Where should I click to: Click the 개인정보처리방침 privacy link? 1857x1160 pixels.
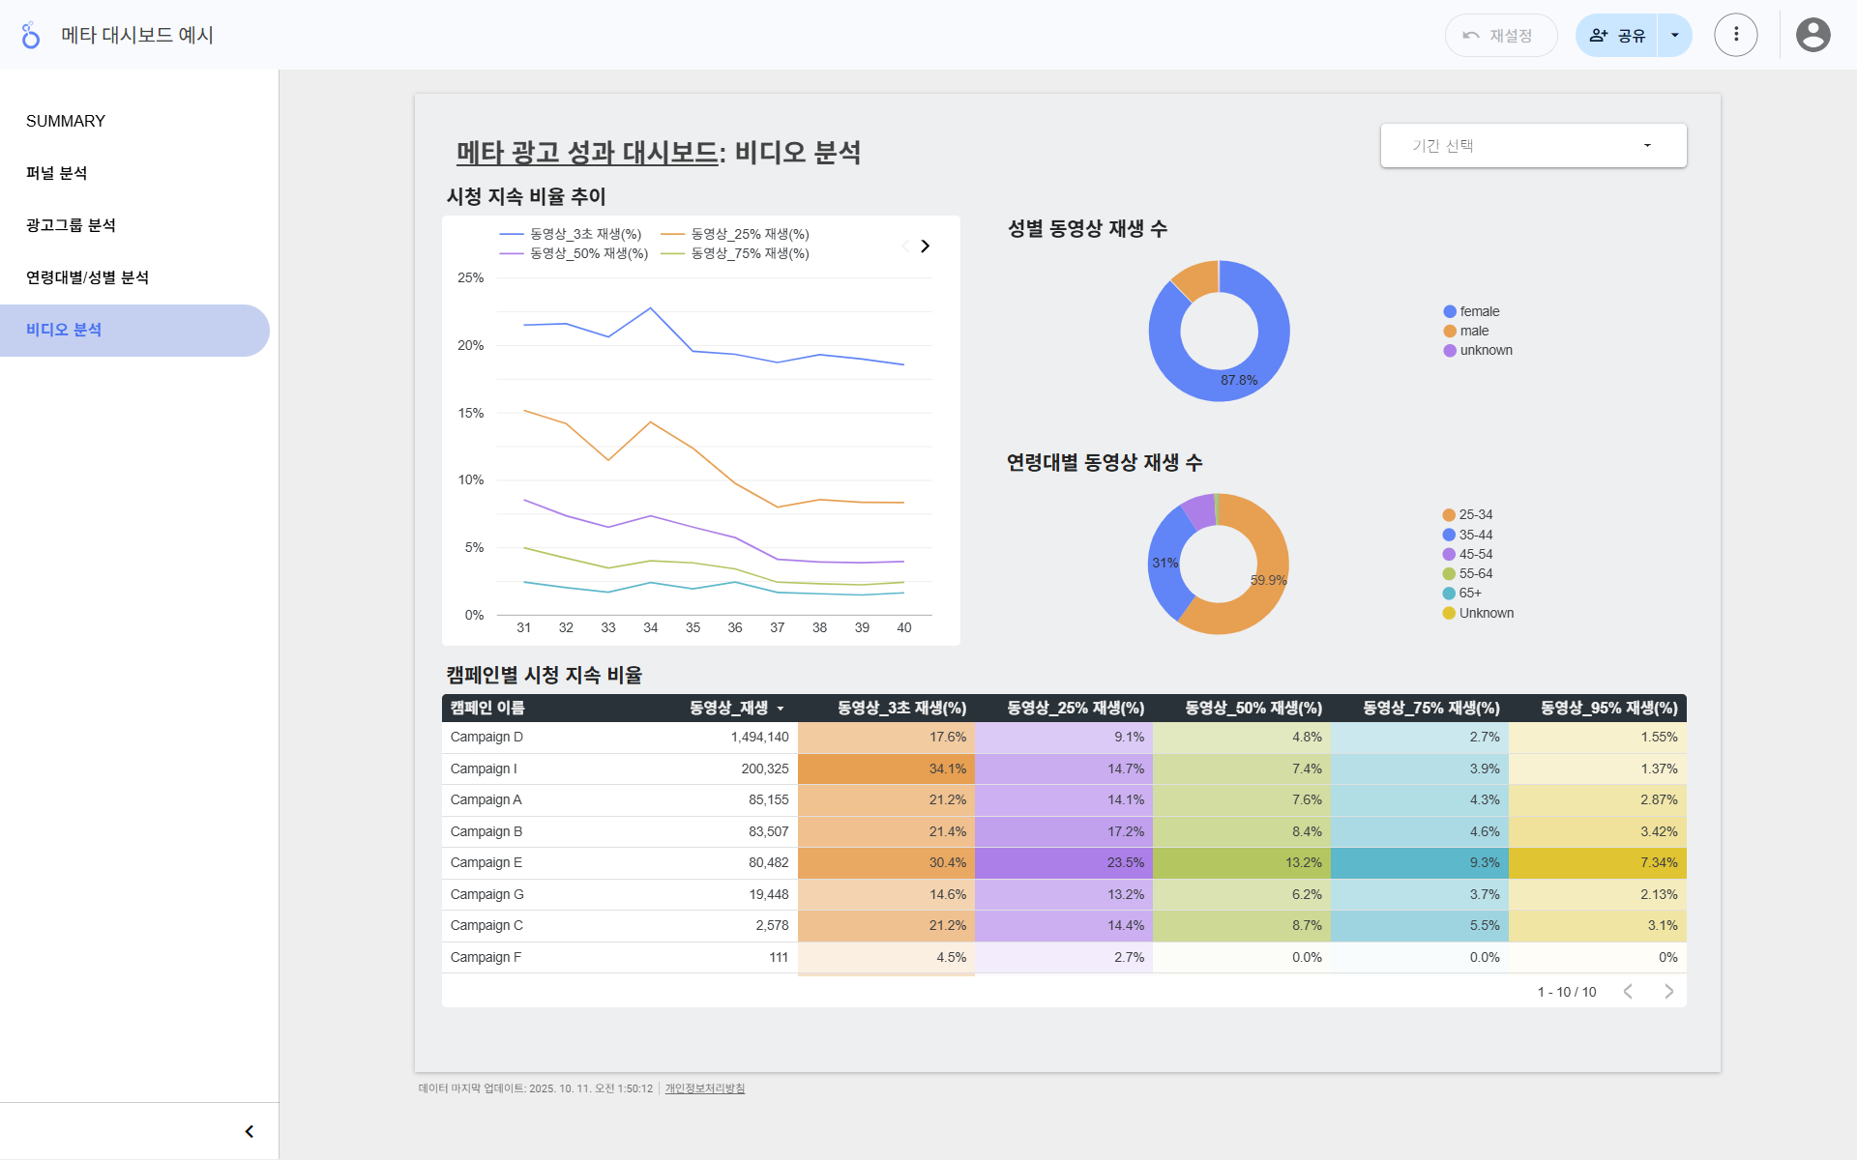point(704,1088)
